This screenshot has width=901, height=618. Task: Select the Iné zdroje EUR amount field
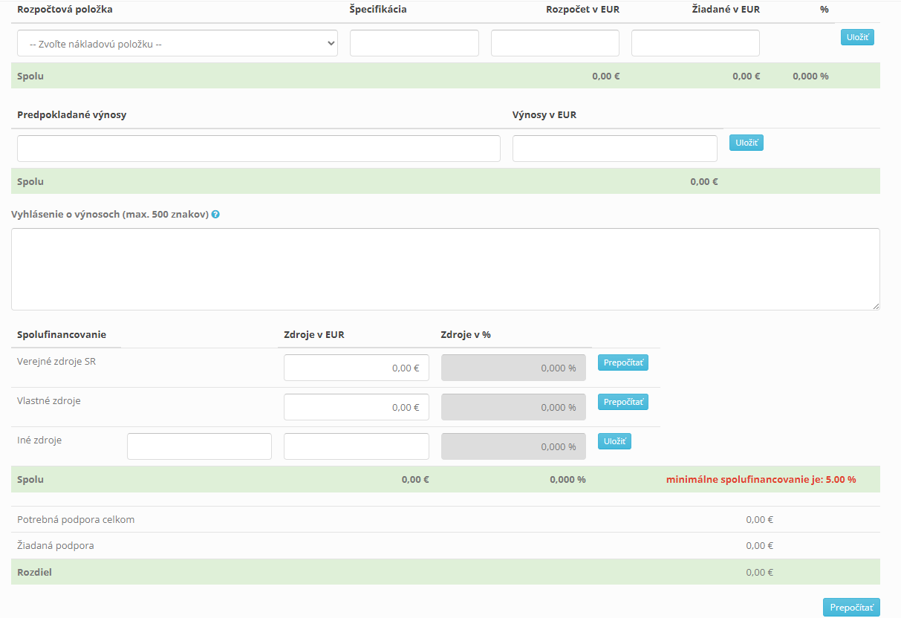[x=356, y=446]
